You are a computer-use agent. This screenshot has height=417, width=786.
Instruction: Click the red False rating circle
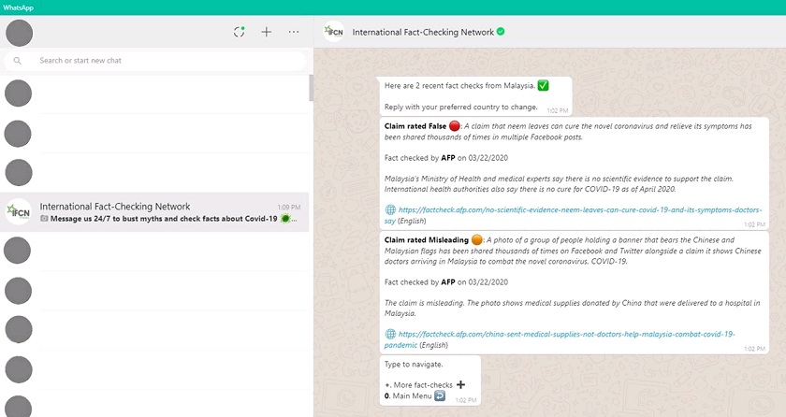click(x=454, y=126)
